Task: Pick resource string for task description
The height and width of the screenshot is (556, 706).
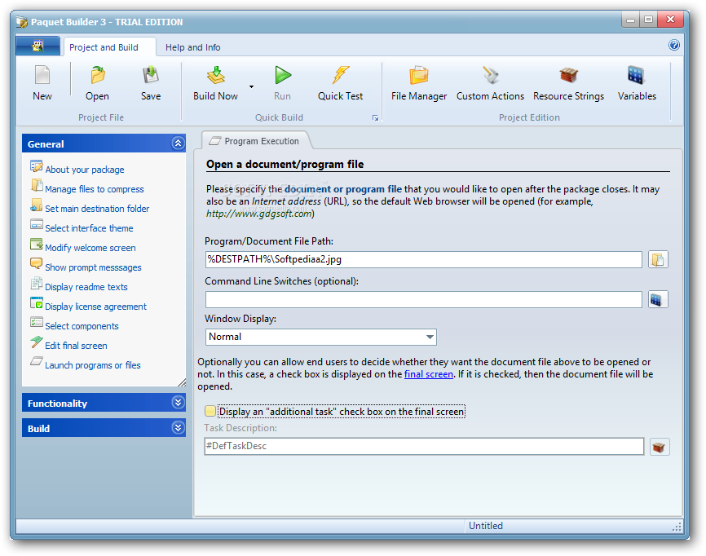Action: coord(660,447)
